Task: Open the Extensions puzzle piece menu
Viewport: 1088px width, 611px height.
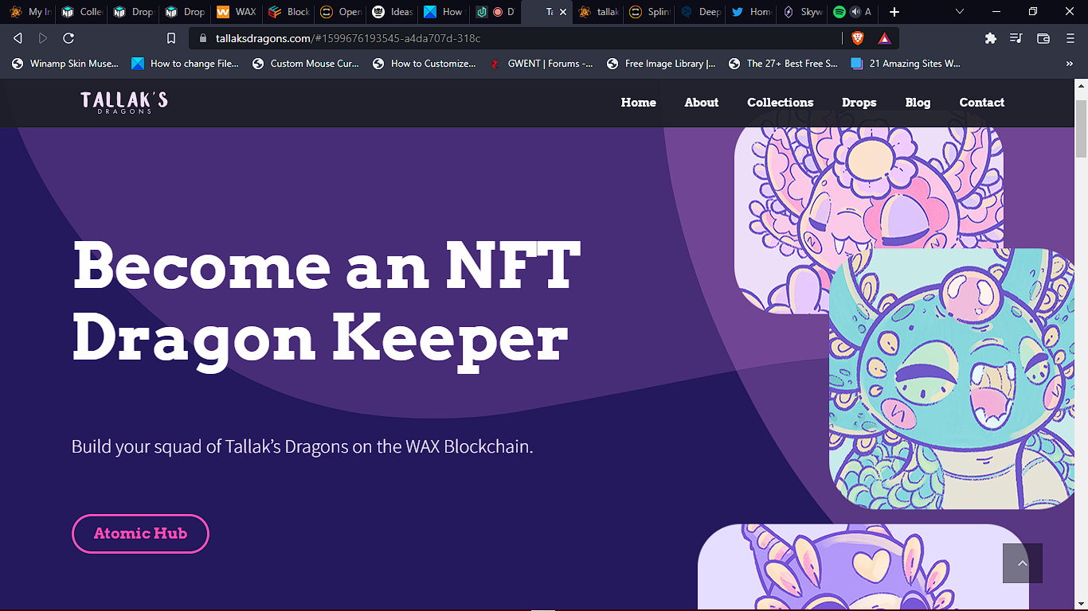Action: tap(991, 38)
